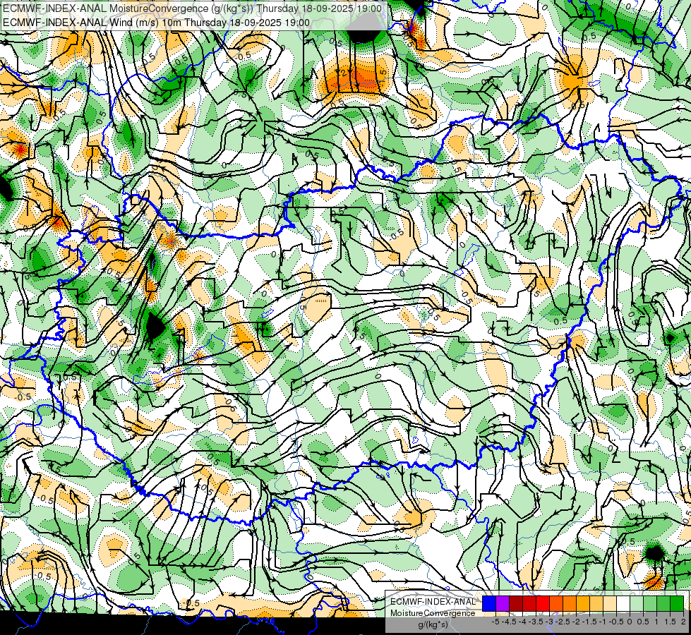Select the purple legend color swatch
The height and width of the screenshot is (635, 691).
point(503,603)
